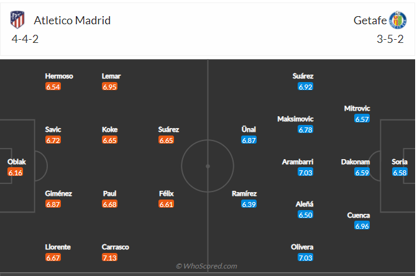
Task: Open player Hermoso's profile
Action: 59,76
